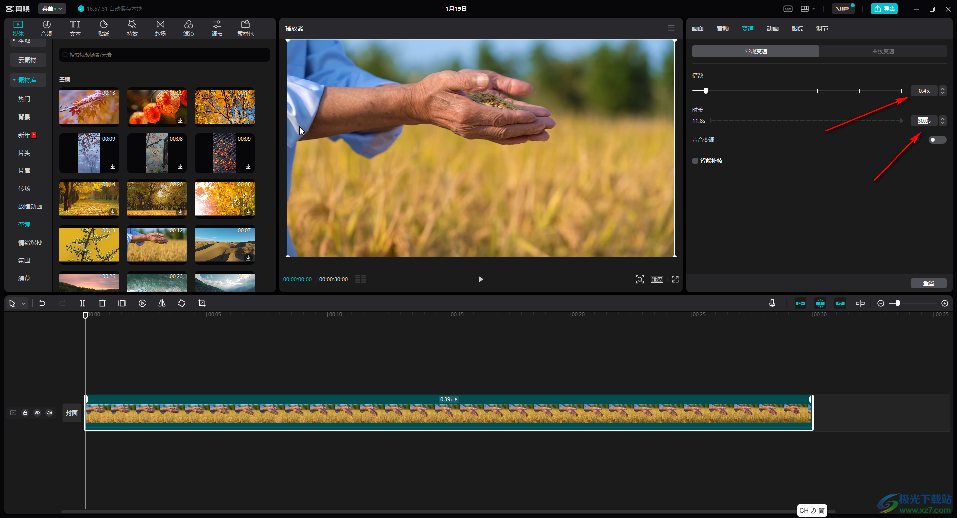This screenshot has height=518, width=957.
Task: Toggle main track magnet snapping
Action: pos(800,303)
